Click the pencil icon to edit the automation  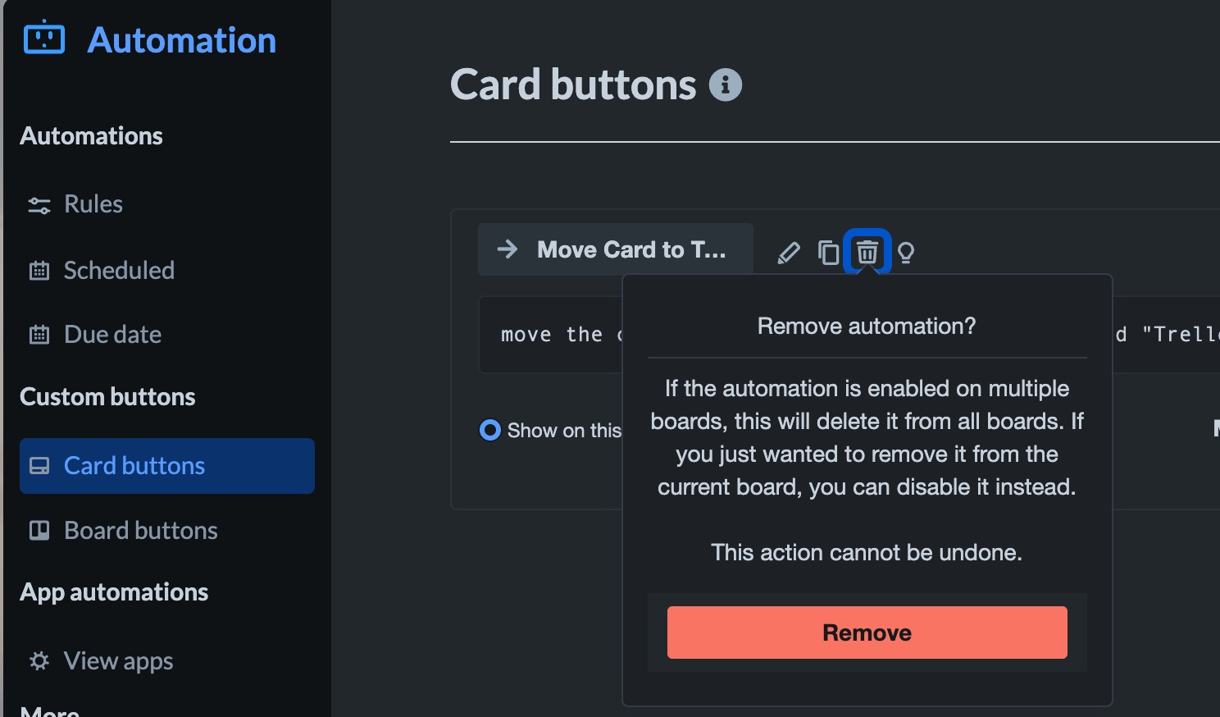coord(788,251)
